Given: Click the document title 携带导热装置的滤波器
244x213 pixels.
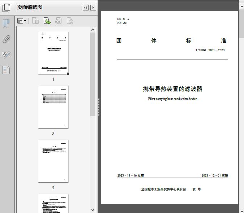Looking at the screenshot, I should point(172,89).
